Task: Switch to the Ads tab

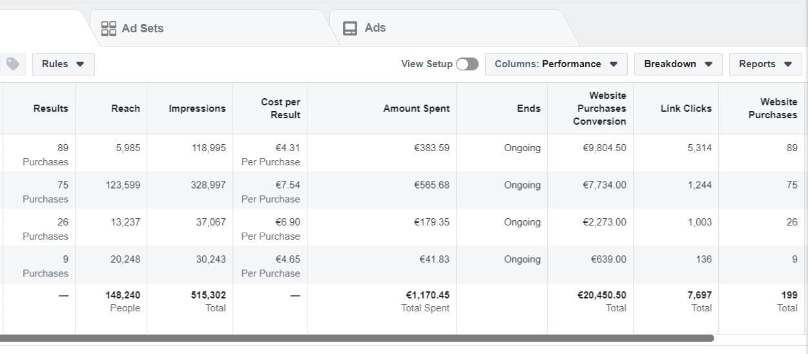Action: pyautogui.click(x=375, y=28)
